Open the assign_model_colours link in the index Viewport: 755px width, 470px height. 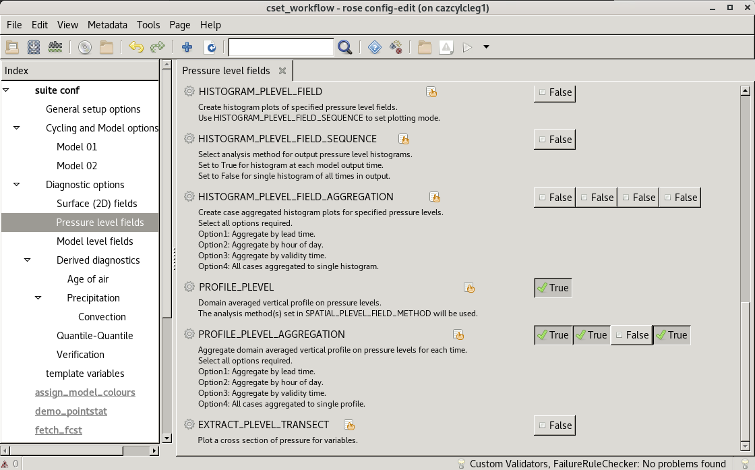(85, 392)
